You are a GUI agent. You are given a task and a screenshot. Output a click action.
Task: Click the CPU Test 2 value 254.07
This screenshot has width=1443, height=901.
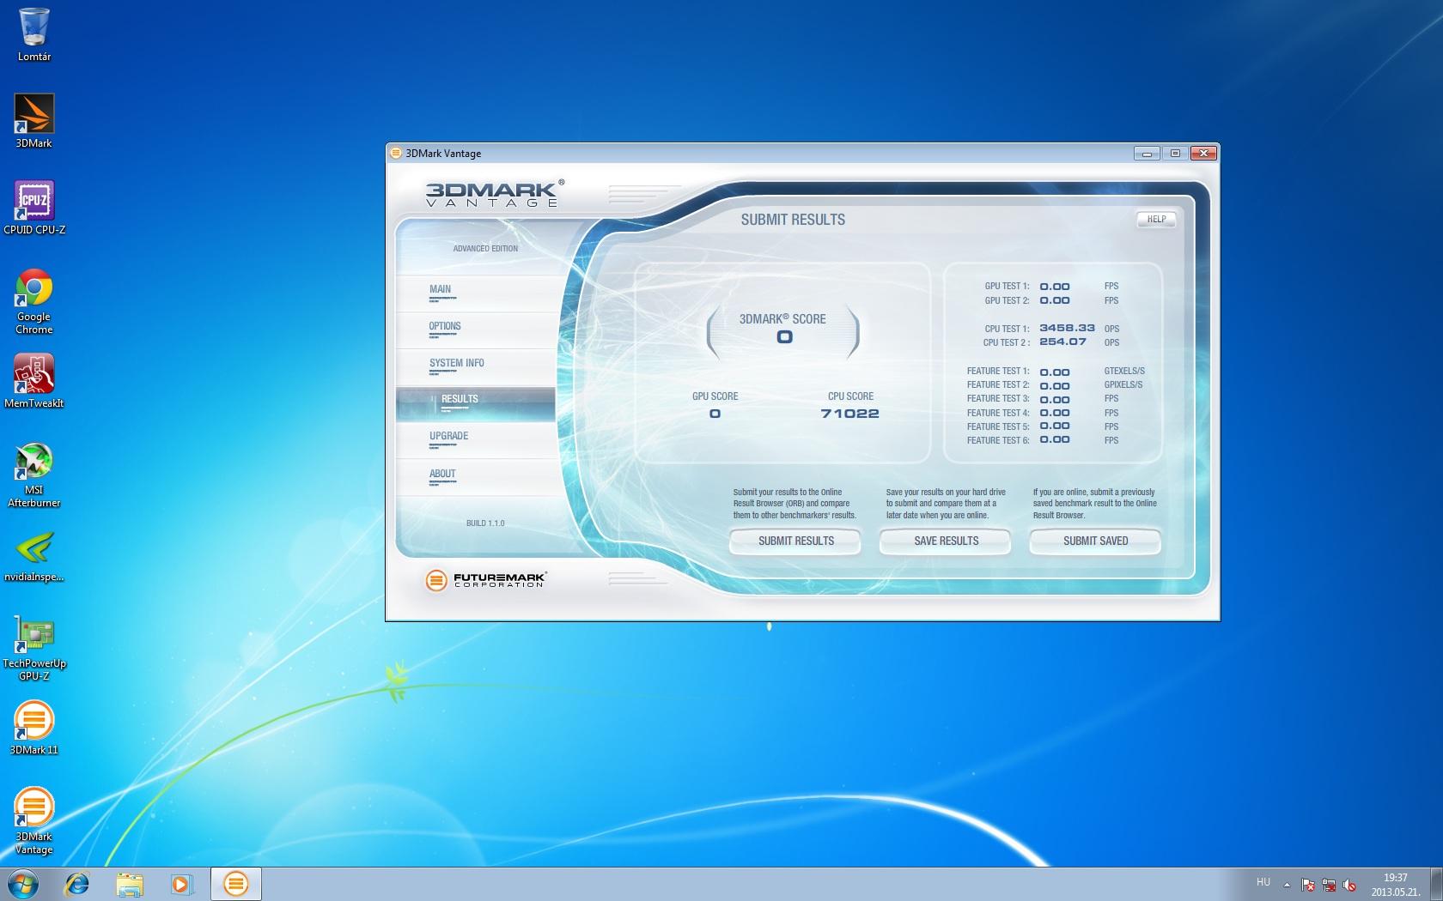(1062, 342)
